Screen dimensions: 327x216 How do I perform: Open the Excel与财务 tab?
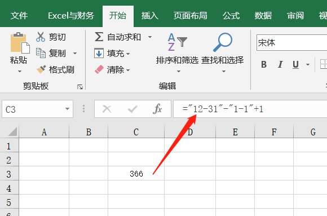71,16
